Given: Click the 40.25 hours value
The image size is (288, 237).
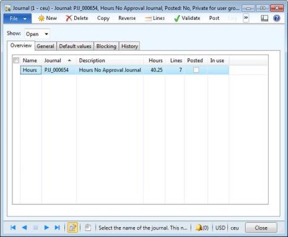Looking at the screenshot, I should pyautogui.click(x=154, y=70).
